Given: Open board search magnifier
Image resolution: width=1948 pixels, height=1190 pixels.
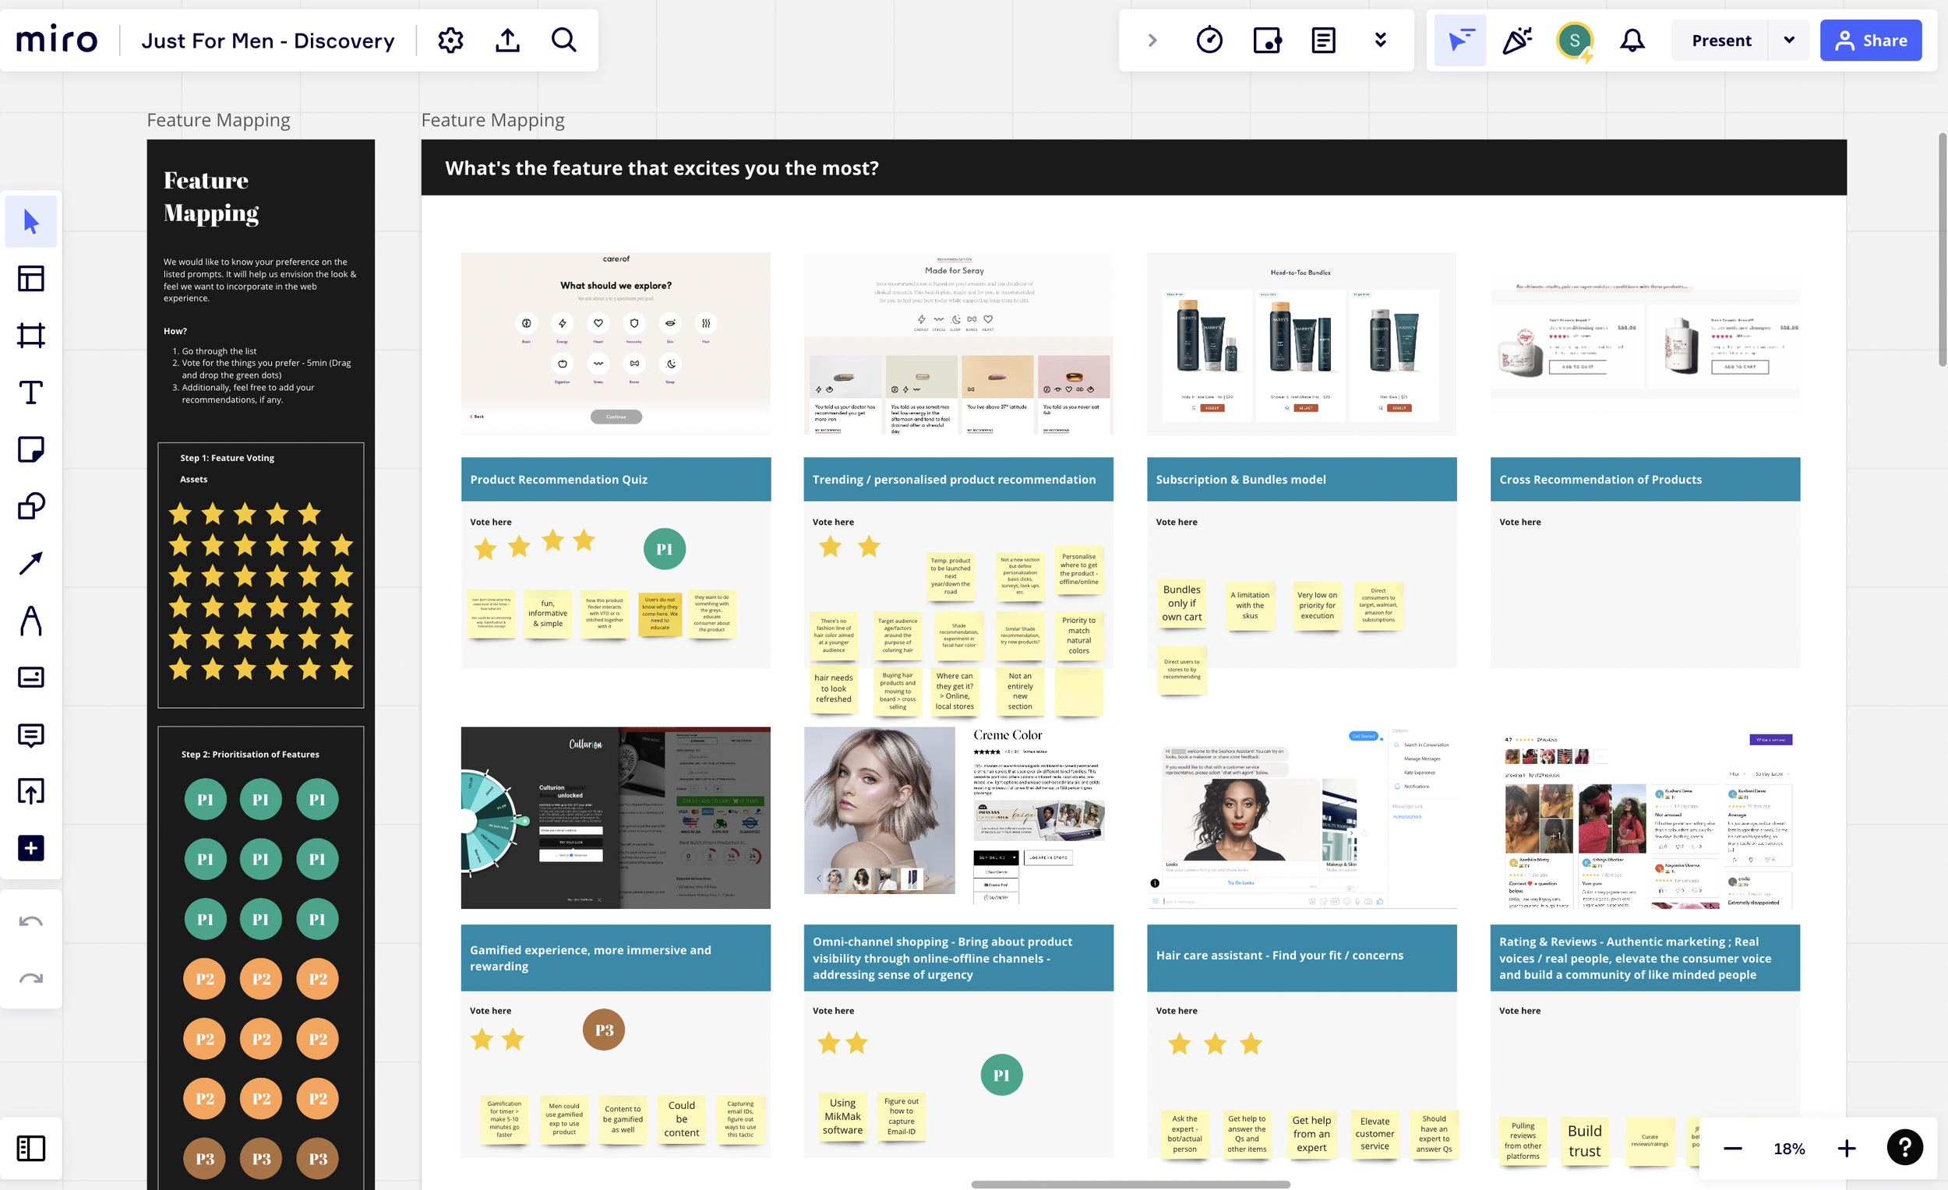Looking at the screenshot, I should 563,40.
